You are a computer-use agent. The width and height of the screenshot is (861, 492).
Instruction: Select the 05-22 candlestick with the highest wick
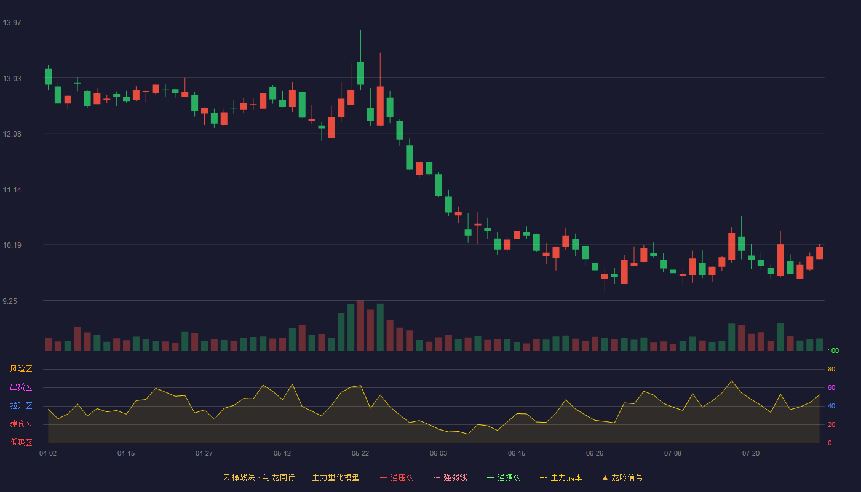coord(360,73)
